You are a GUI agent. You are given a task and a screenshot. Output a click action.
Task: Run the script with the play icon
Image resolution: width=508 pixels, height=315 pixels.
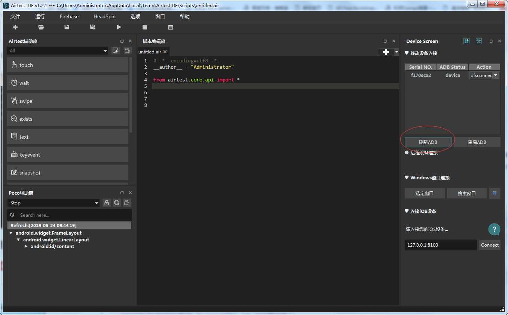pos(119,27)
